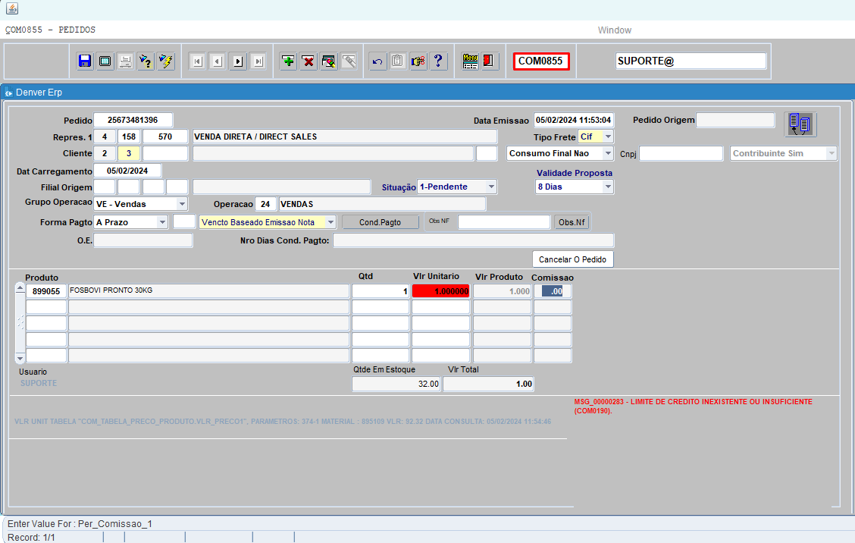Click the VENDA DIRETA / DIRECT SALES field
Viewport: 855px width, 543px height.
[345, 137]
